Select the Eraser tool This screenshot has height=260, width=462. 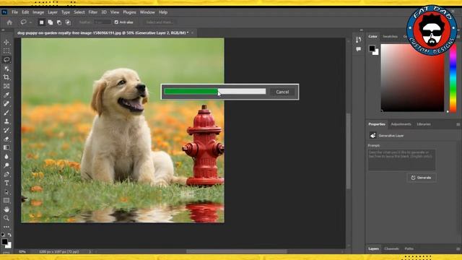pos(6,139)
